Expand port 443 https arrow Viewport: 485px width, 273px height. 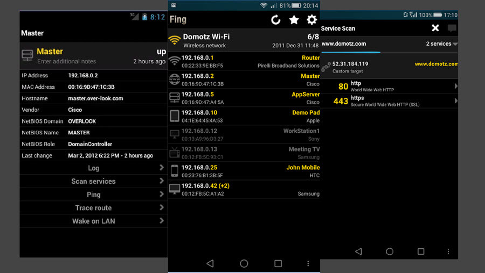[x=456, y=101]
